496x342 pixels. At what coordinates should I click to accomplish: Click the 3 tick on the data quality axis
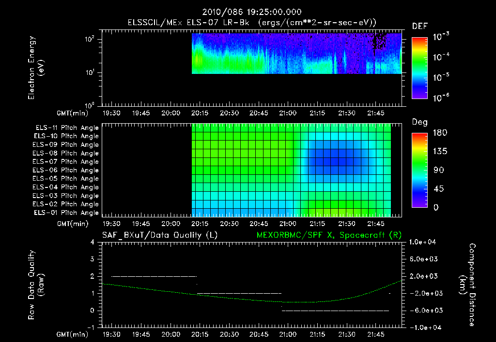93,259
